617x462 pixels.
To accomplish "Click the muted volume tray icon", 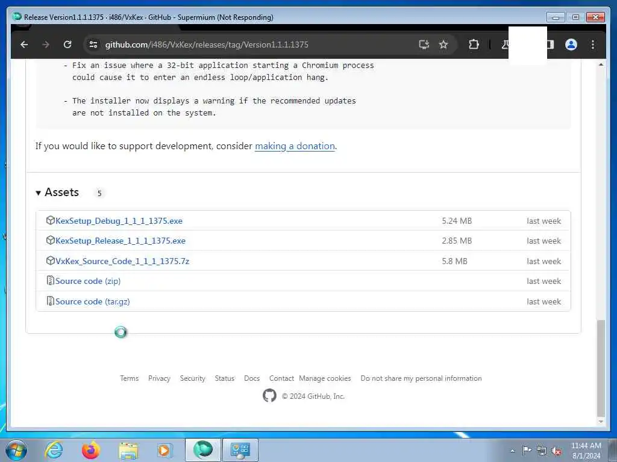I will [x=556, y=451].
